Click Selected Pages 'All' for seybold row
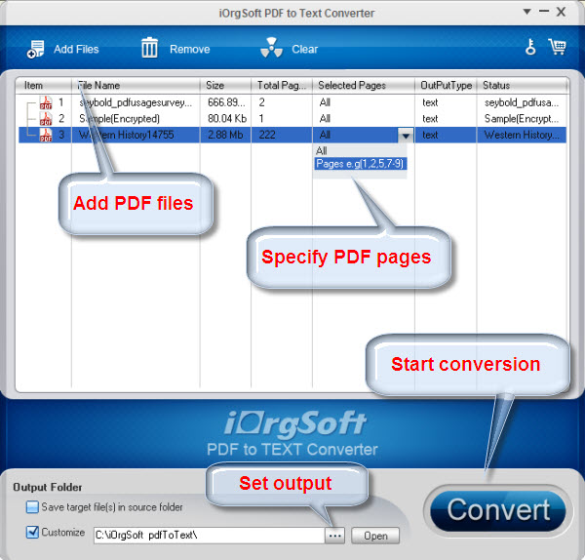The width and height of the screenshot is (585, 560). pyautogui.click(x=325, y=102)
